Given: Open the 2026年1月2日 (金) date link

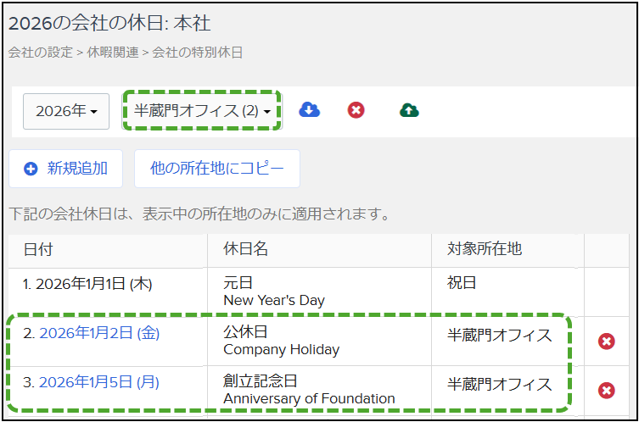Looking at the screenshot, I should click(x=99, y=333).
